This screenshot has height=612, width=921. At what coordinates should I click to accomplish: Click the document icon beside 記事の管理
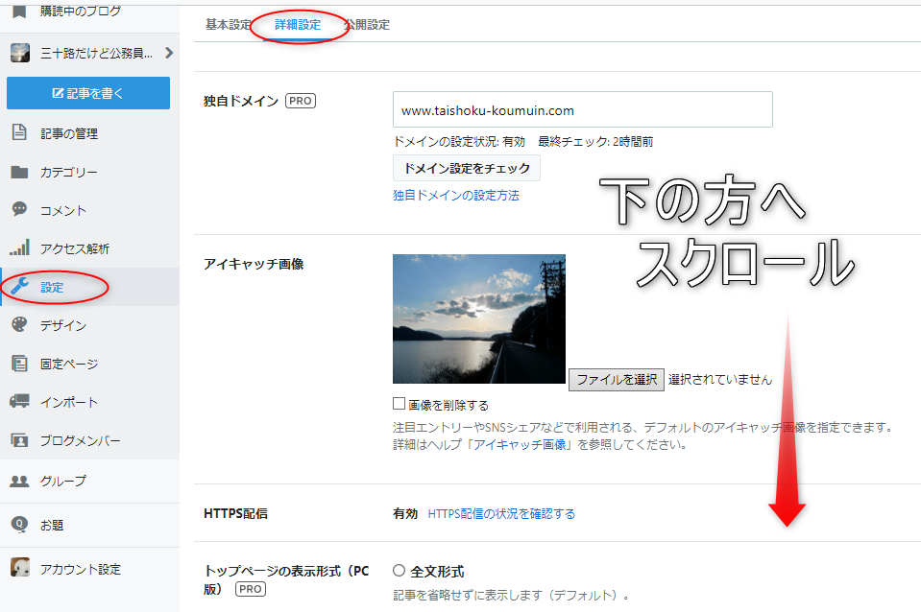pyautogui.click(x=19, y=132)
